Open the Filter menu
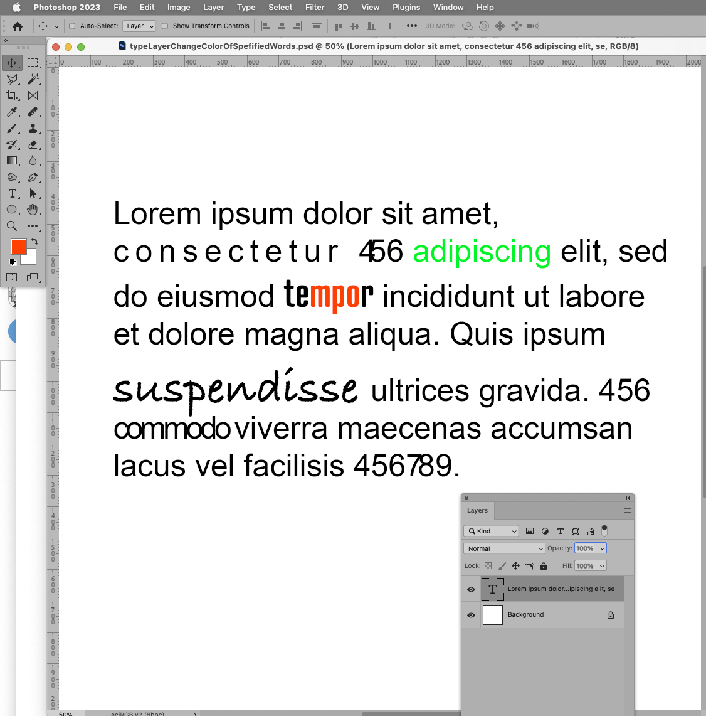706x716 pixels. (314, 7)
